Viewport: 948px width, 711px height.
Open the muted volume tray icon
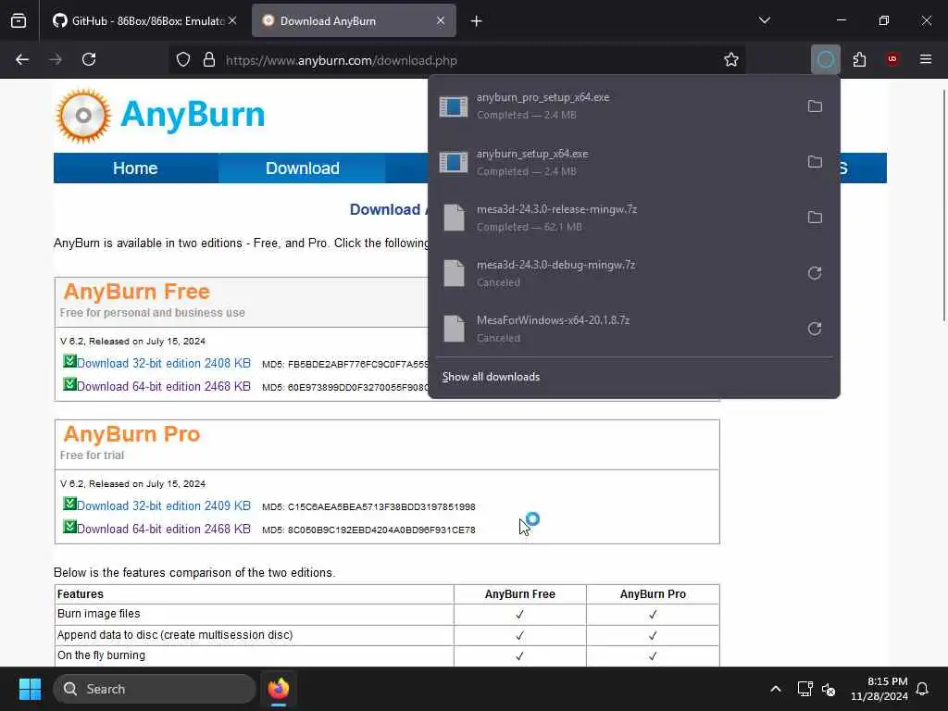tap(829, 689)
